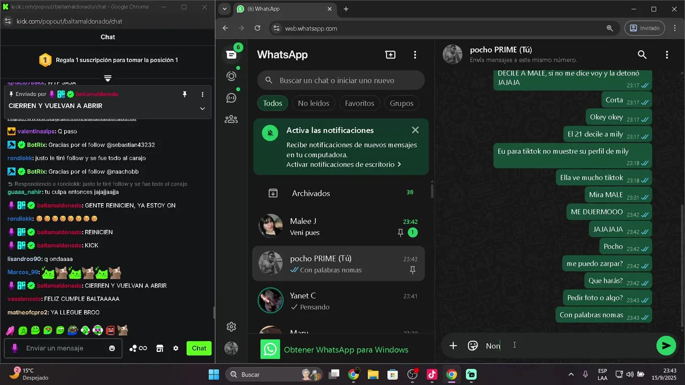Viewport: 685px width, 385px height.
Task: Start a new chat with the compose icon
Action: (x=391, y=55)
